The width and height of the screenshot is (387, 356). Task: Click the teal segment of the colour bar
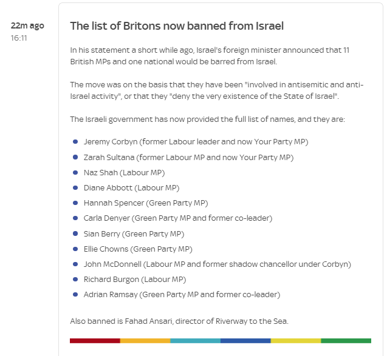(196, 341)
